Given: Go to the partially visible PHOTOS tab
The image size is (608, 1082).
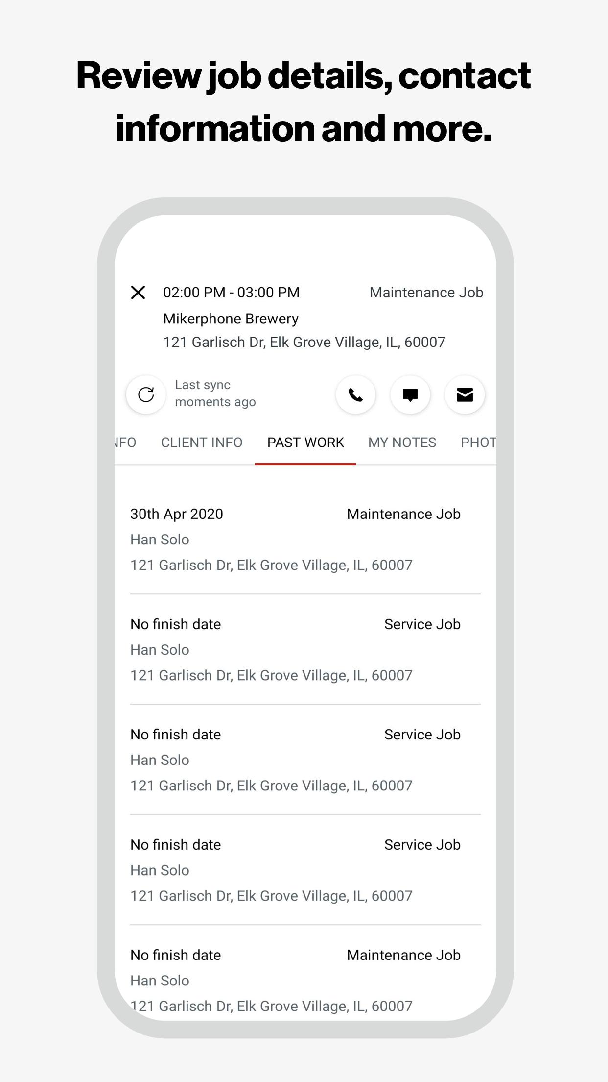Looking at the screenshot, I should (478, 443).
